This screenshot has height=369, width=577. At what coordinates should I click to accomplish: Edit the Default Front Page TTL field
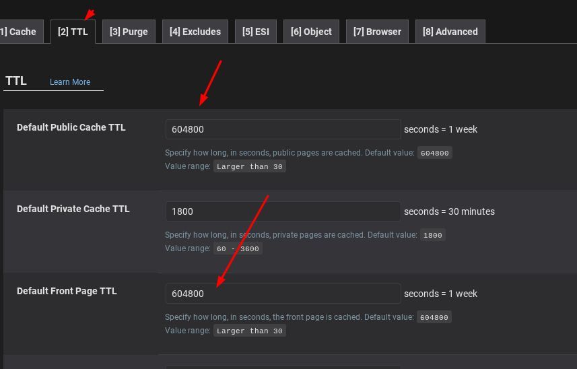pyautogui.click(x=283, y=294)
